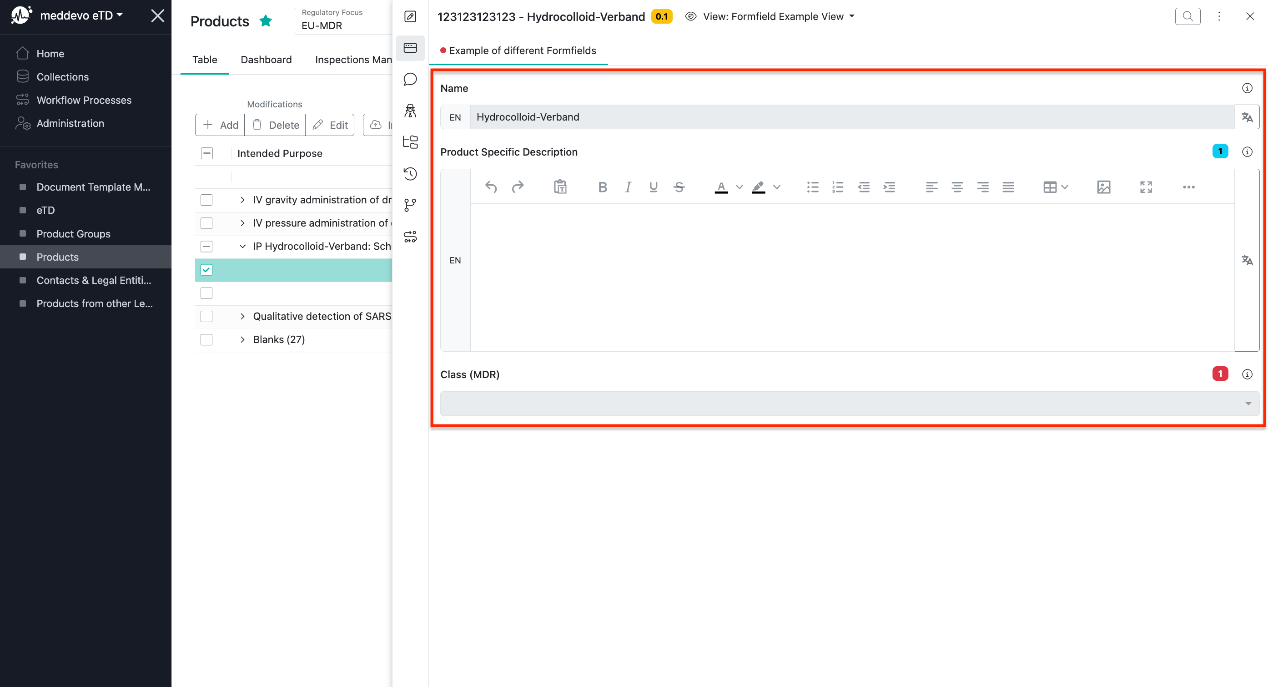
Task: Collapse IP Hydrocolloid-Verband group
Action: point(242,246)
